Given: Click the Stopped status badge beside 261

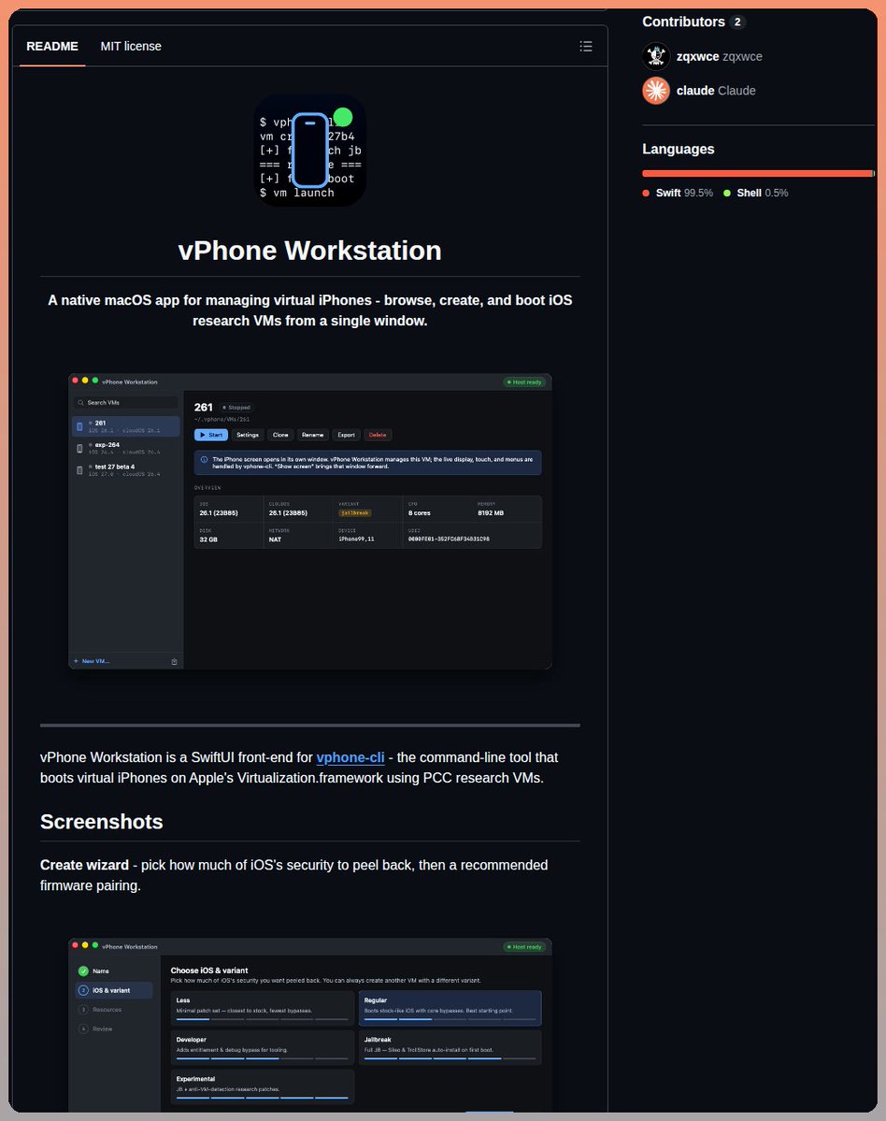Looking at the screenshot, I should [x=236, y=408].
